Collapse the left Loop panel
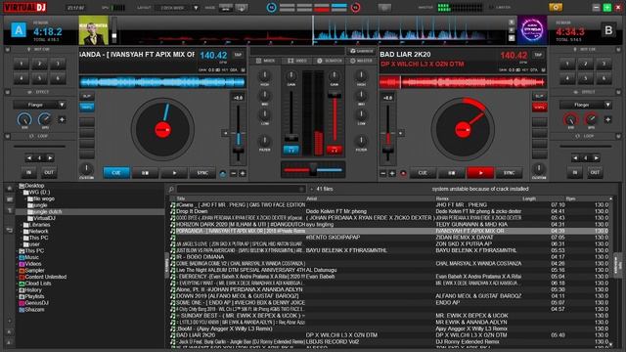Viewport: 626px width, 352px height. coord(7,136)
